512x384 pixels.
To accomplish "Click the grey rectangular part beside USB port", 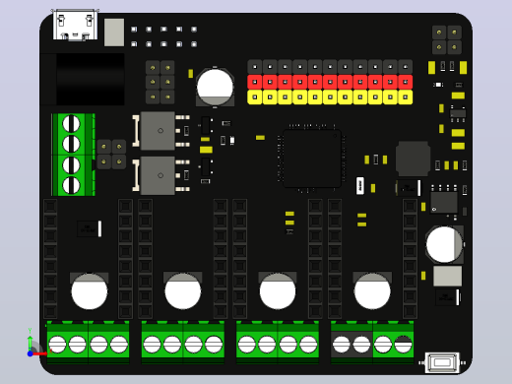I will [114, 32].
